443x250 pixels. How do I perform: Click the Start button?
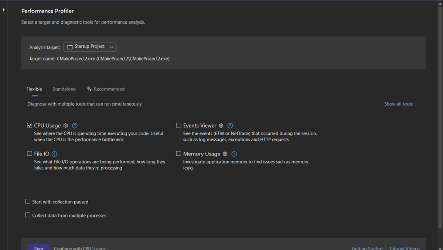point(38,248)
